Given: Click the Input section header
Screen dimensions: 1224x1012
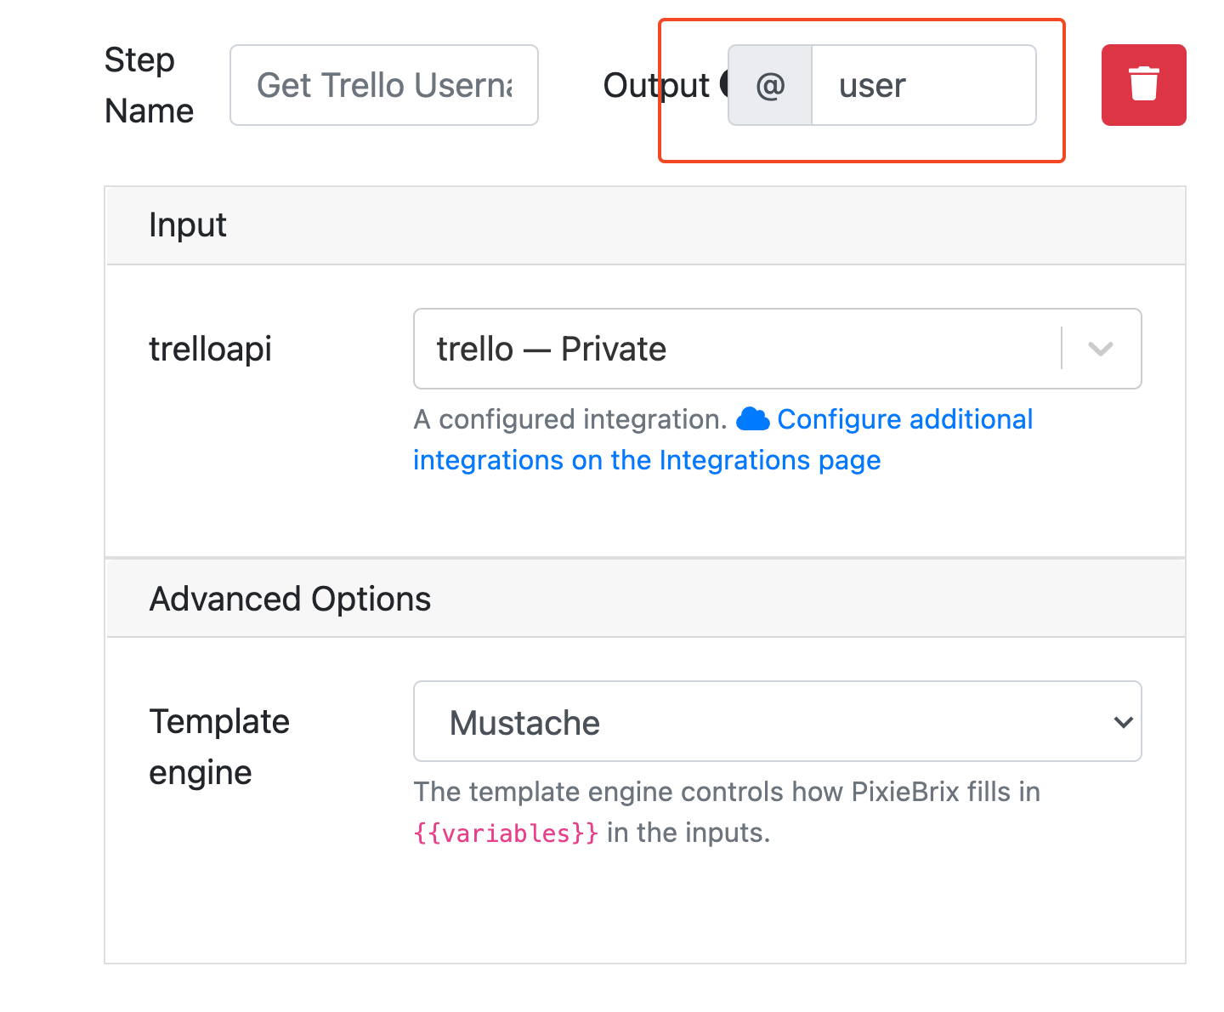Looking at the screenshot, I should (188, 225).
